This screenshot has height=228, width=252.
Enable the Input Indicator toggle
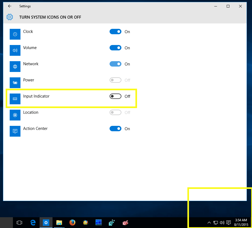coord(115,96)
